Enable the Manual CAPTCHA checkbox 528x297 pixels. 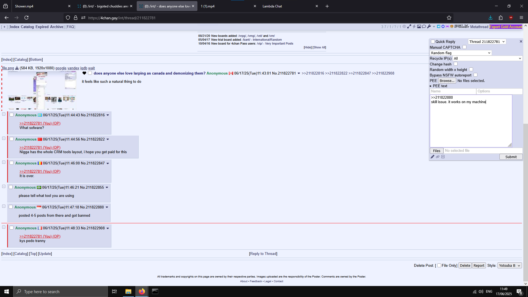click(464, 47)
